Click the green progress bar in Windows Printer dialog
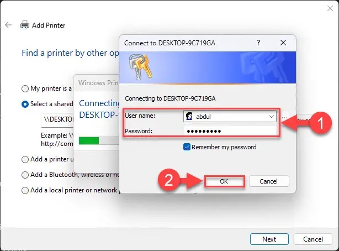The image size is (339, 251). click(x=89, y=140)
